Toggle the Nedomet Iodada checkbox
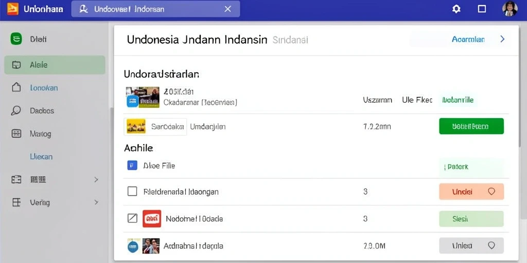The width and height of the screenshot is (527, 263). point(132,219)
